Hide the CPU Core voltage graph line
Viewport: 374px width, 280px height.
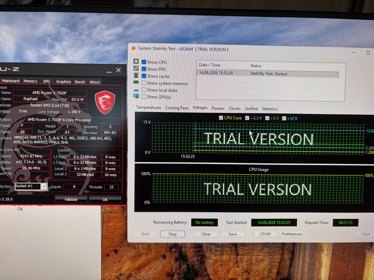click(221, 118)
